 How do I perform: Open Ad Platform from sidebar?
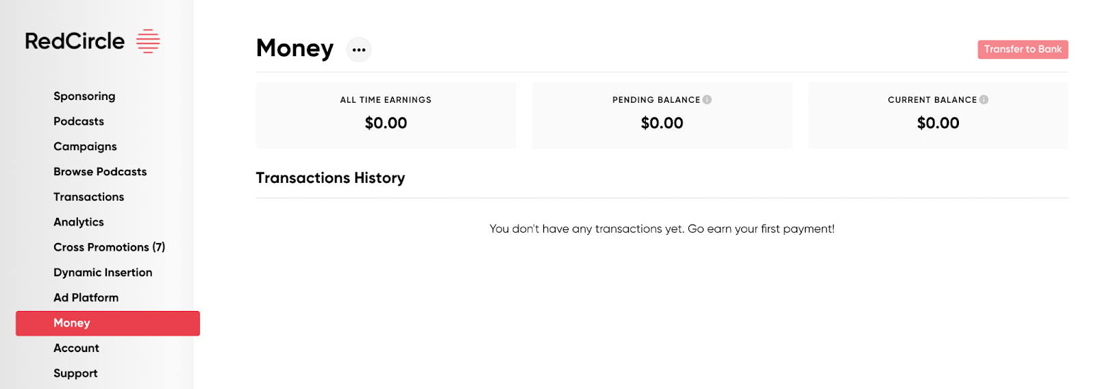pos(86,298)
